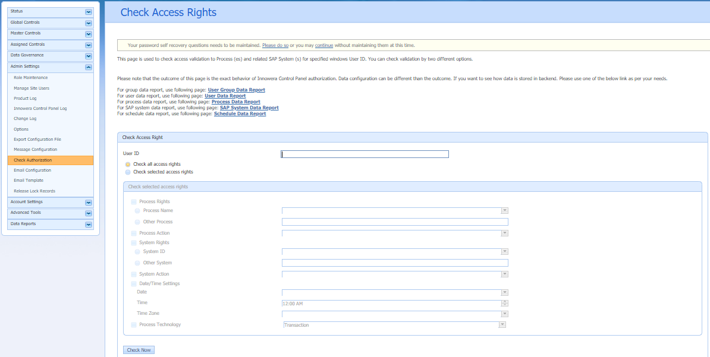Select Check selected access rights radio
Screen dimensions: 710x357
pos(128,172)
